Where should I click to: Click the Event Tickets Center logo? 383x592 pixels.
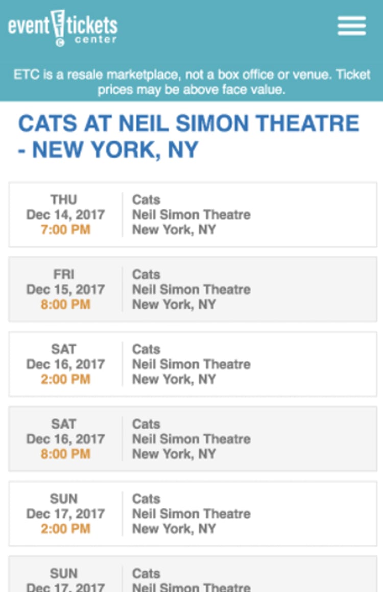[x=62, y=28]
